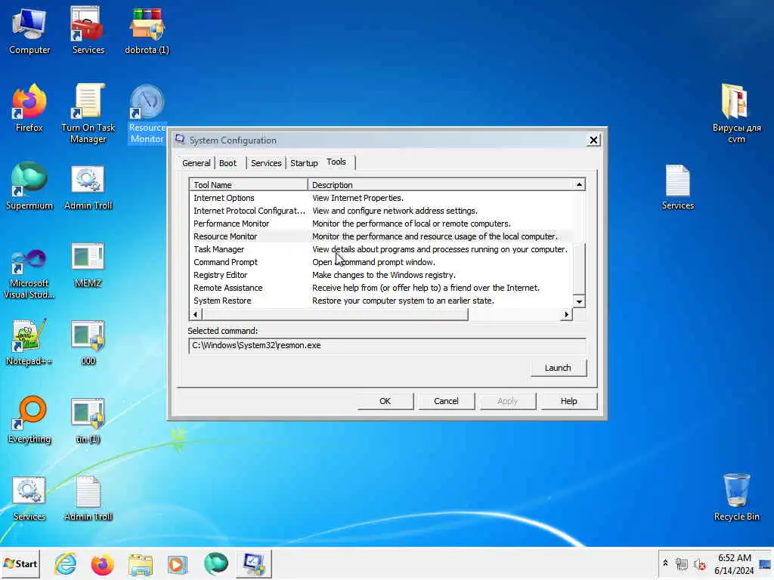Select the Microsoft Visual Studio shortcut
Image resolution: width=774 pixels, height=580 pixels.
click(x=29, y=273)
